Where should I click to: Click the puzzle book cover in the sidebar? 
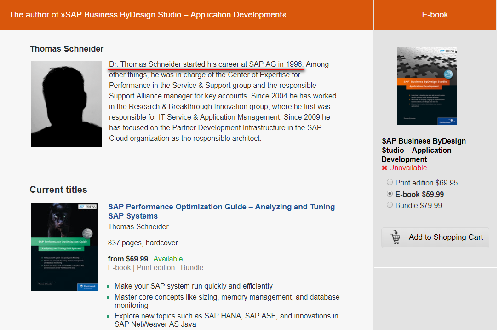(x=427, y=86)
